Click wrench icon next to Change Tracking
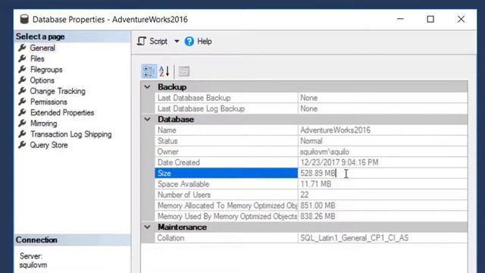Image resolution: width=485 pixels, height=273 pixels. [22, 91]
